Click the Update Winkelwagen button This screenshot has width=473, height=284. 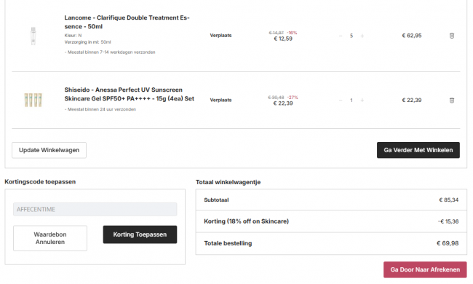click(49, 150)
